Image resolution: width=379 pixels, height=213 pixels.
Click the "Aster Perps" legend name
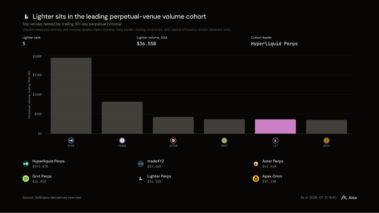coord(273,161)
